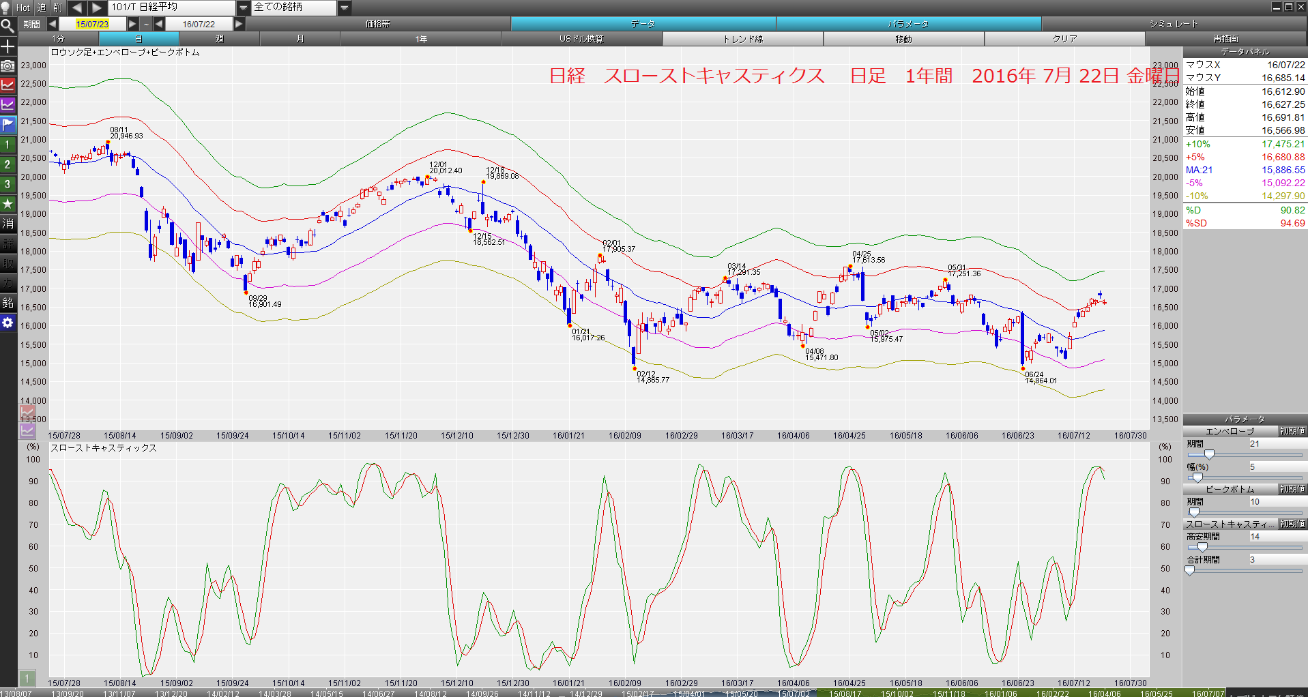
Task: Click the magnifying glass search icon
Action: pos(8,27)
